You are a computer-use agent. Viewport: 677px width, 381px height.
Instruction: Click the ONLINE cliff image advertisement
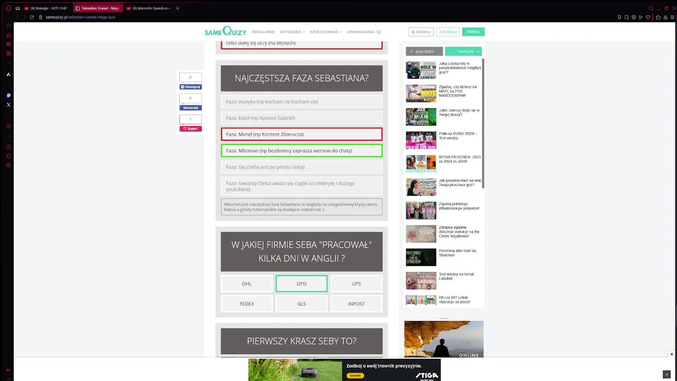(444, 339)
